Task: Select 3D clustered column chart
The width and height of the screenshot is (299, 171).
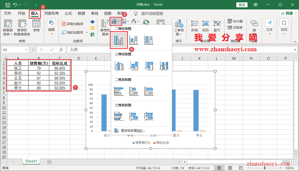Action: 119,66
